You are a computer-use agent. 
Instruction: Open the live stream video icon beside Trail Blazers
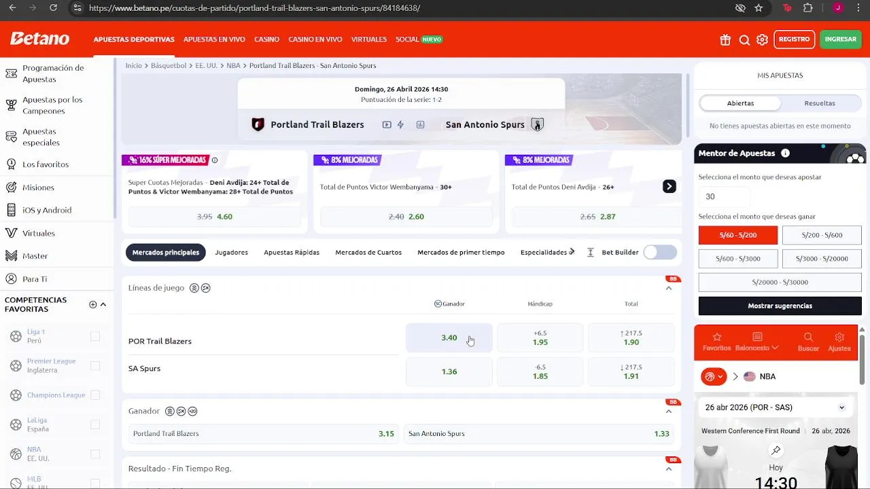point(387,124)
